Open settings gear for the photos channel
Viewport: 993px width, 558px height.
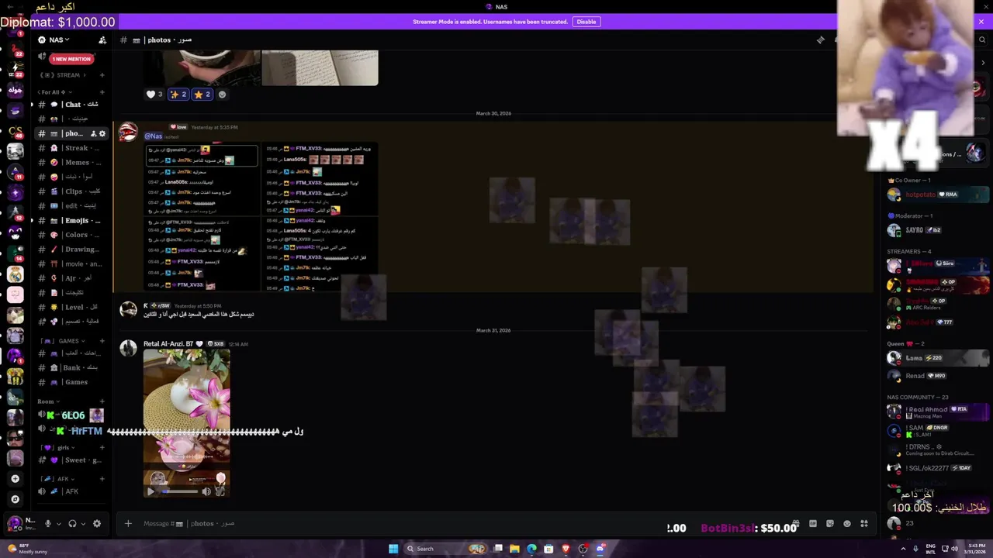click(x=102, y=133)
